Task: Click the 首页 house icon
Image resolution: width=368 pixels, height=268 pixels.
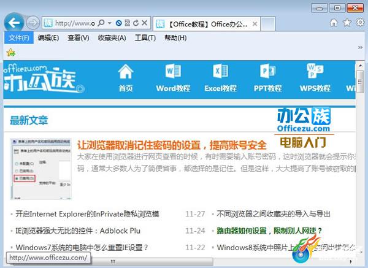Action: [x=126, y=71]
